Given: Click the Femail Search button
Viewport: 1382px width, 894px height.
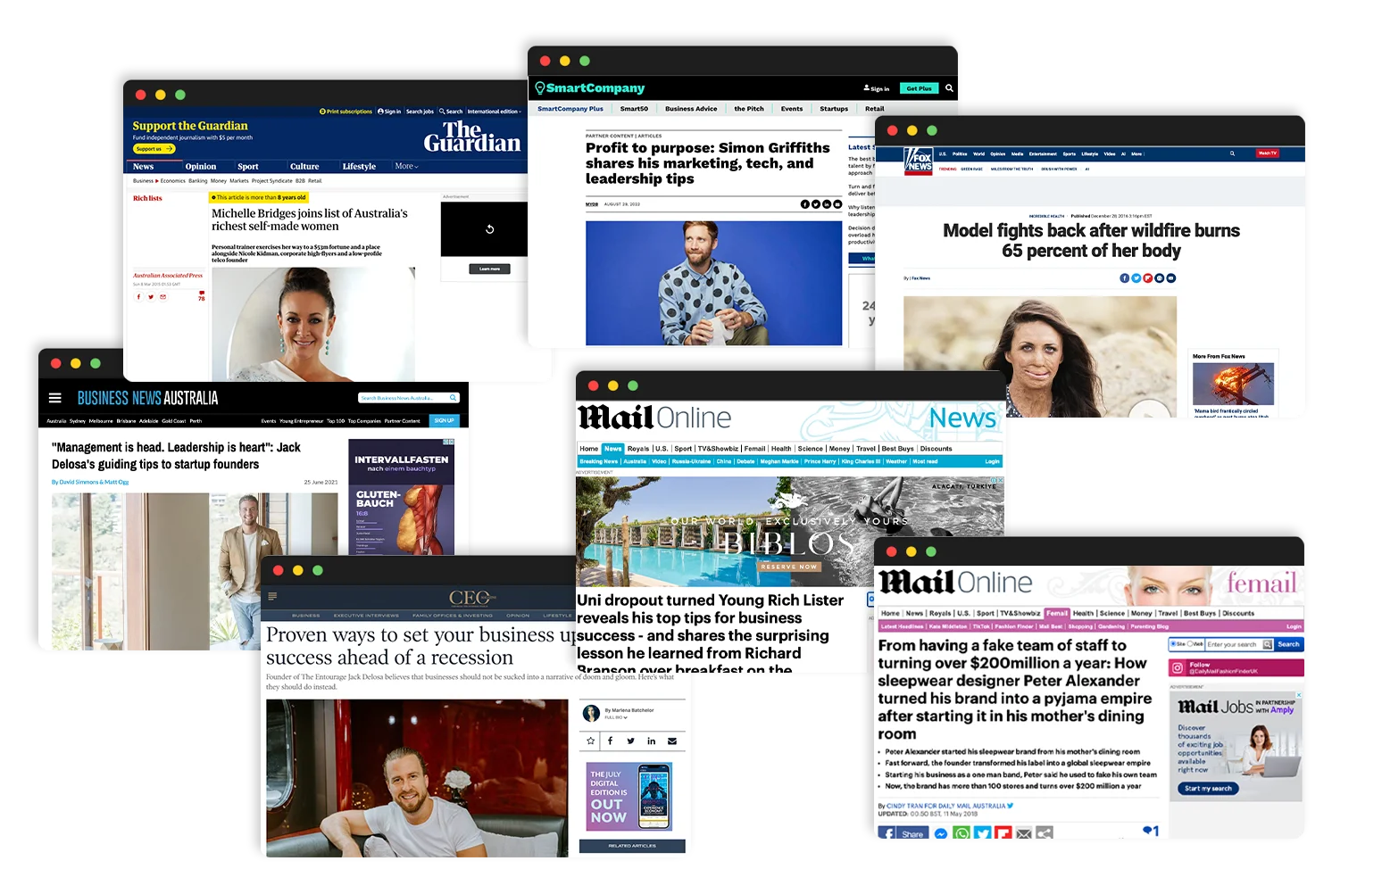Looking at the screenshot, I should tap(1288, 644).
